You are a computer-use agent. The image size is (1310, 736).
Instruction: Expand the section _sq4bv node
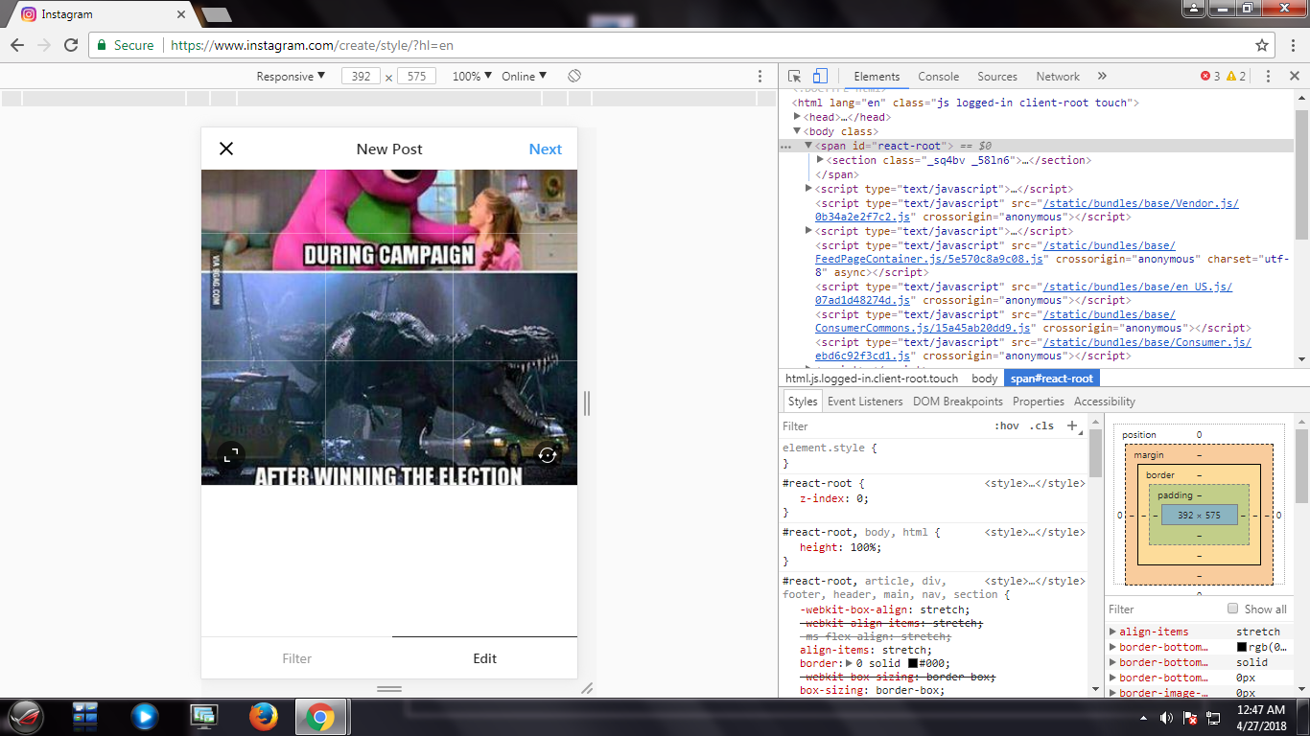tap(820, 160)
